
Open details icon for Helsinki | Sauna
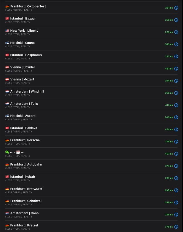pyautogui.click(x=176, y=44)
